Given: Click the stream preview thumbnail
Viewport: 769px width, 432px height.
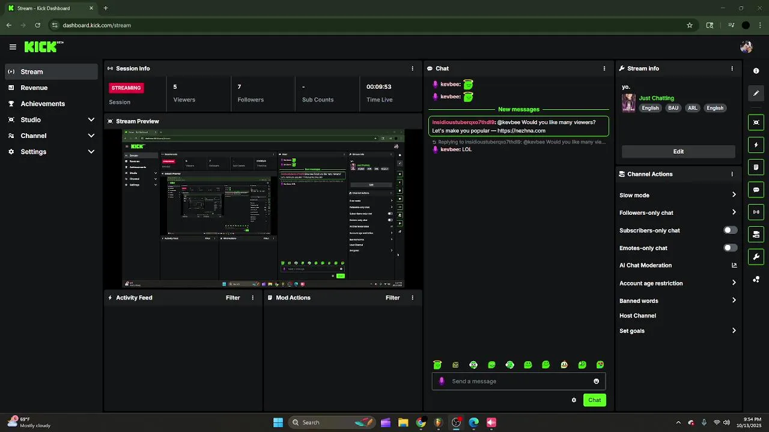Looking at the screenshot, I should (x=263, y=209).
